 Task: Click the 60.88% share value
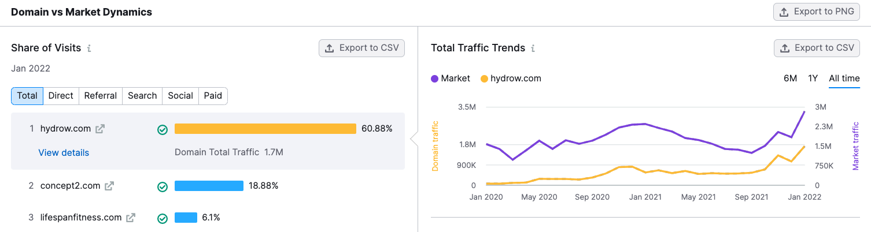(x=377, y=129)
